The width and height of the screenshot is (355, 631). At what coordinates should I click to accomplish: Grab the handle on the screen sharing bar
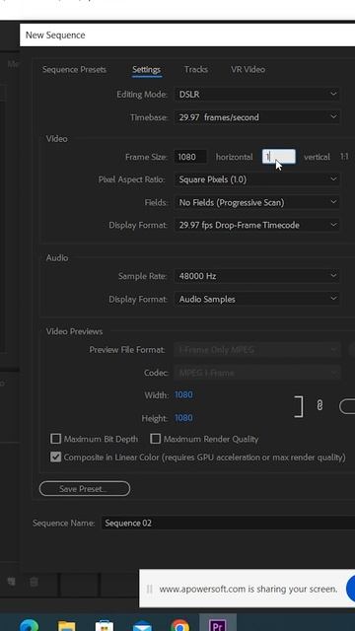[149, 589]
